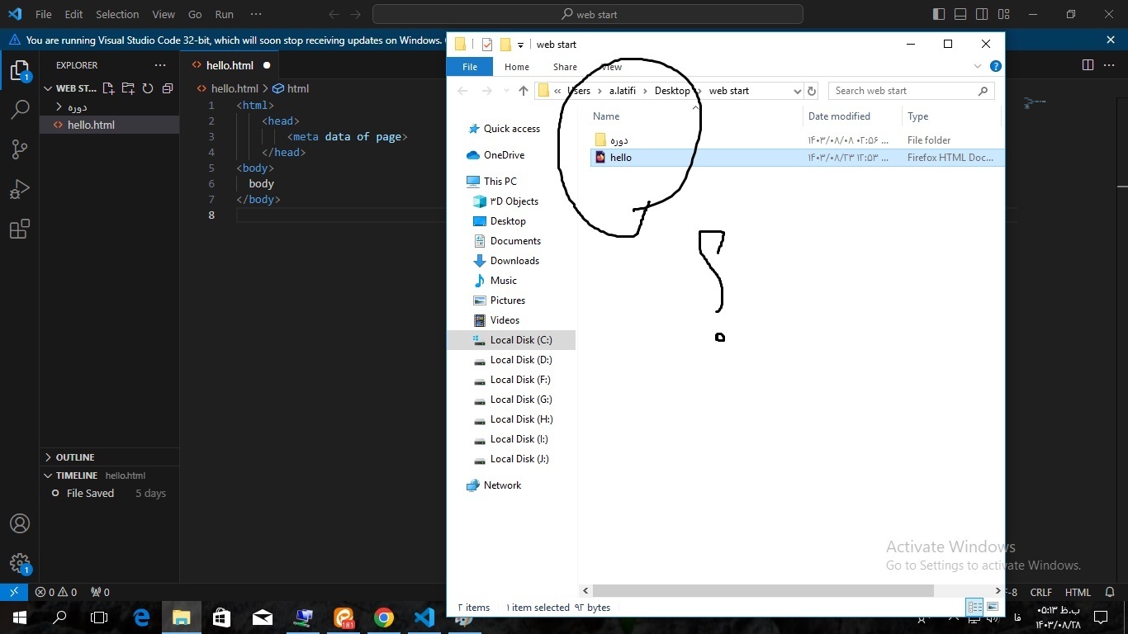Screen dimensions: 1128x634
Task: Open the VS Code File menu
Action: coord(43,14)
